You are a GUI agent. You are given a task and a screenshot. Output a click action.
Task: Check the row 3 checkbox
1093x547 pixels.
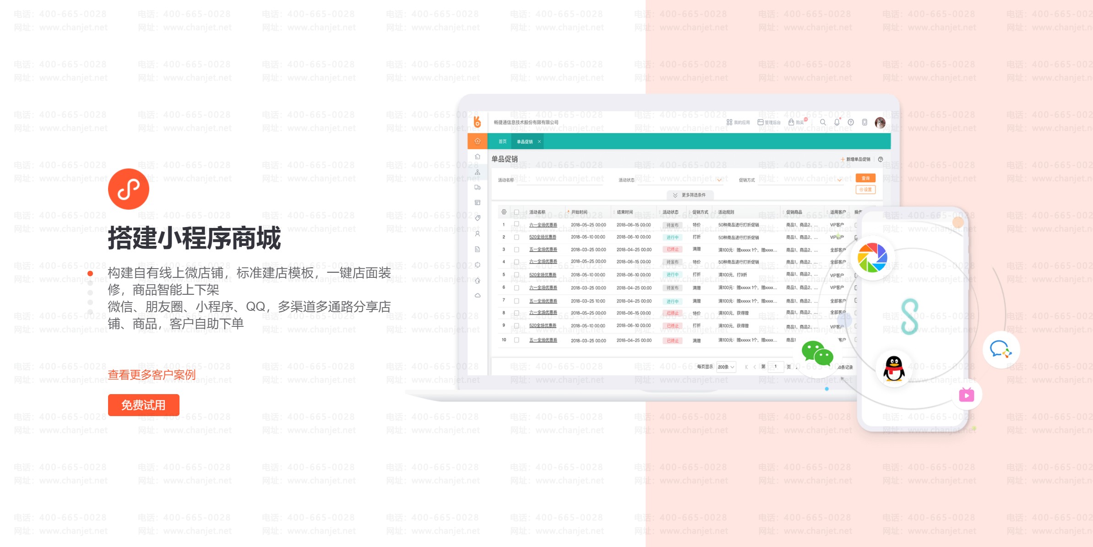click(x=517, y=249)
